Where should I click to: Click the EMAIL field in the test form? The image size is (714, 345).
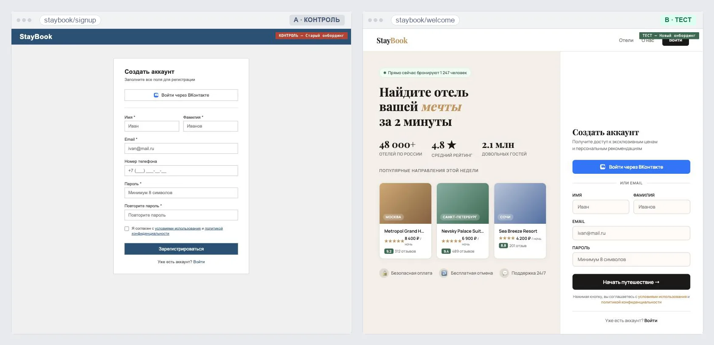coord(631,233)
